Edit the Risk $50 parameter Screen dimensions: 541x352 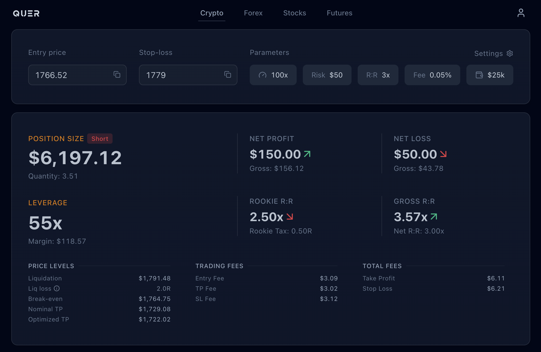pyautogui.click(x=327, y=75)
